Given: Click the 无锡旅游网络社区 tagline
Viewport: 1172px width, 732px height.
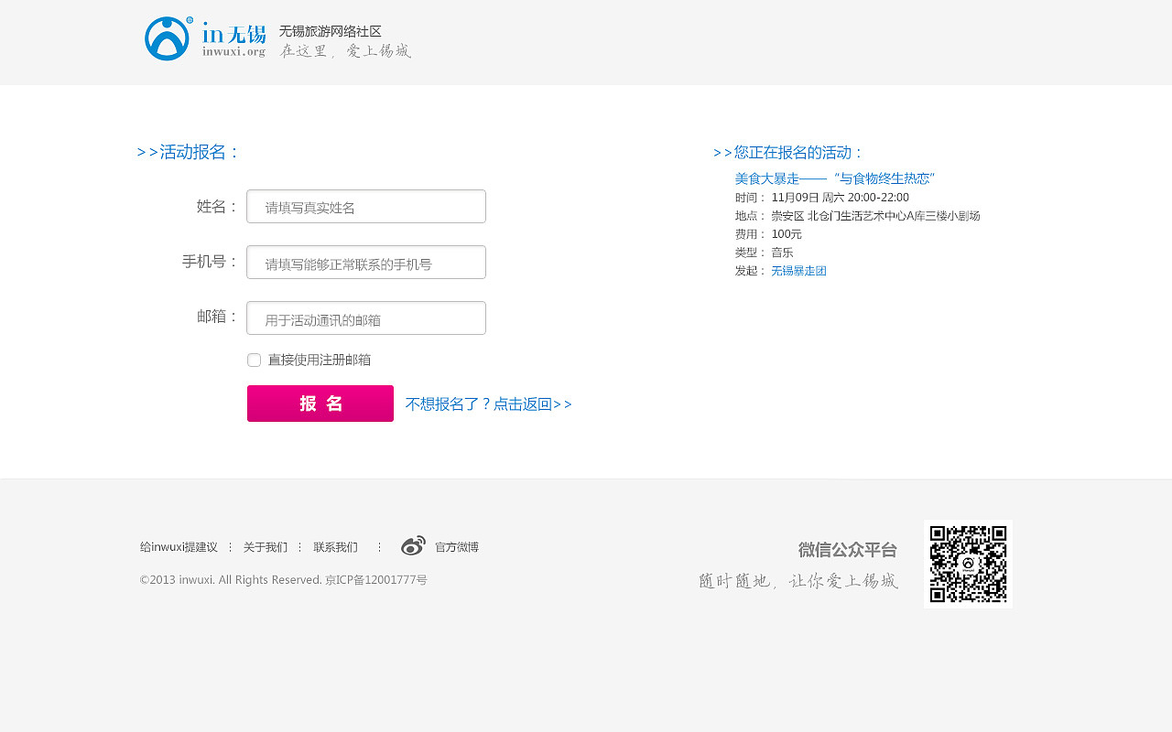Looking at the screenshot, I should pos(331,32).
